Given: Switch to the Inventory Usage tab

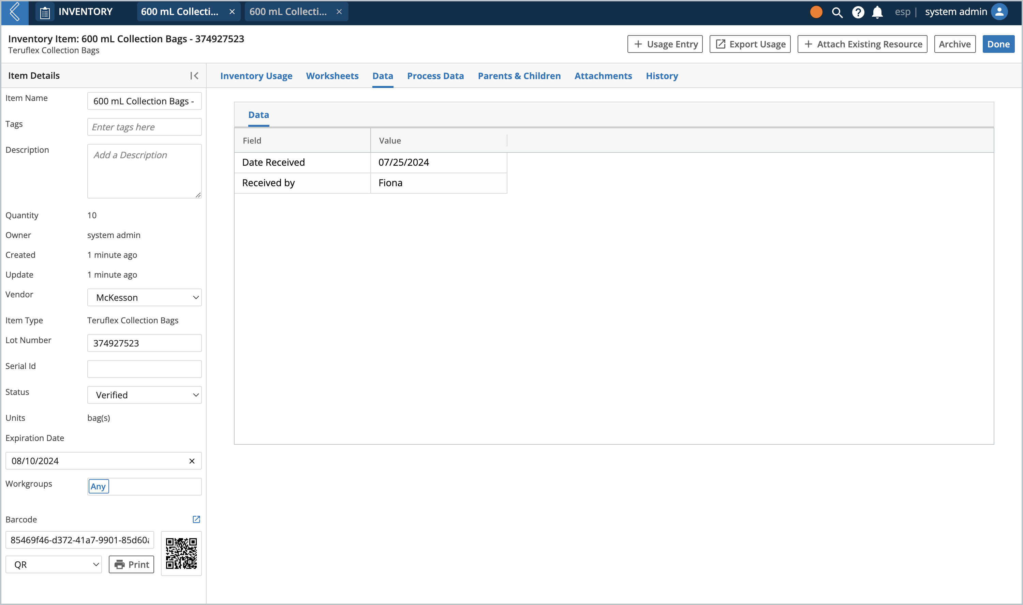Looking at the screenshot, I should [257, 76].
